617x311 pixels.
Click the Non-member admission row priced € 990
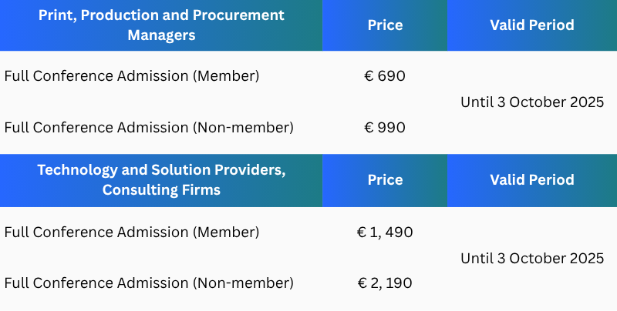[x=149, y=127]
